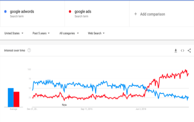Expand the Web Search type dropdown
This screenshot has width=194, height=122.
point(96,33)
